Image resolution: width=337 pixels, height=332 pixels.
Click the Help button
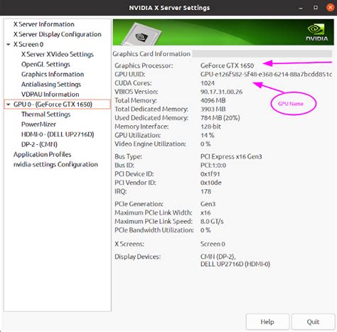tap(267, 322)
